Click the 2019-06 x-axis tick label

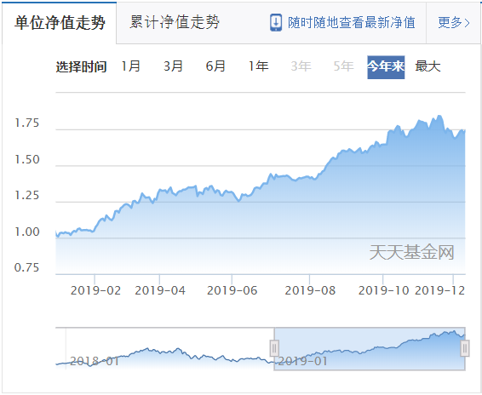[x=232, y=290]
